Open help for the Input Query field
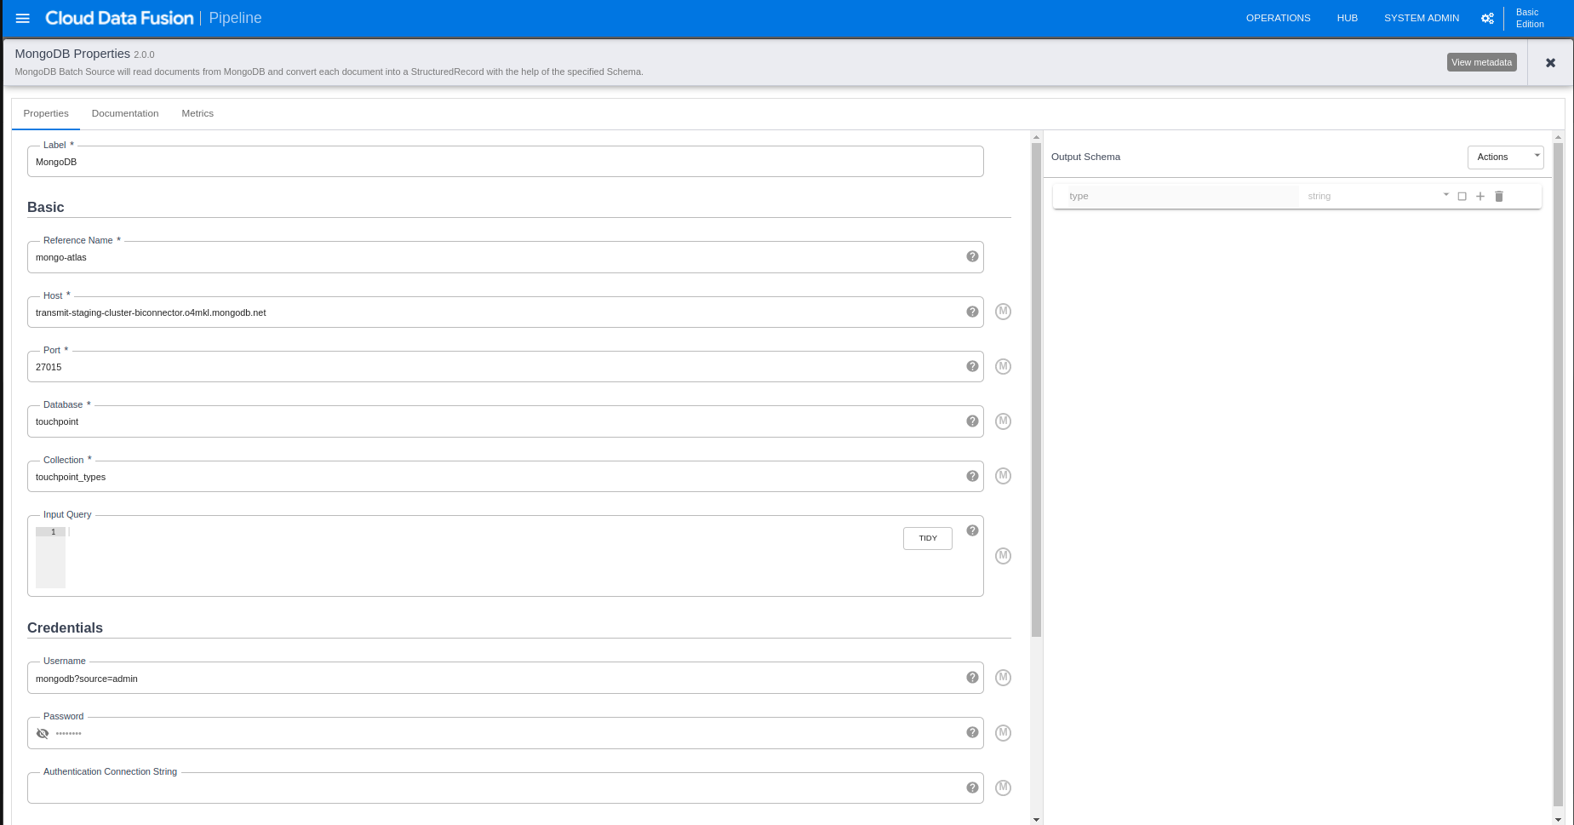The width and height of the screenshot is (1574, 825). 972,530
